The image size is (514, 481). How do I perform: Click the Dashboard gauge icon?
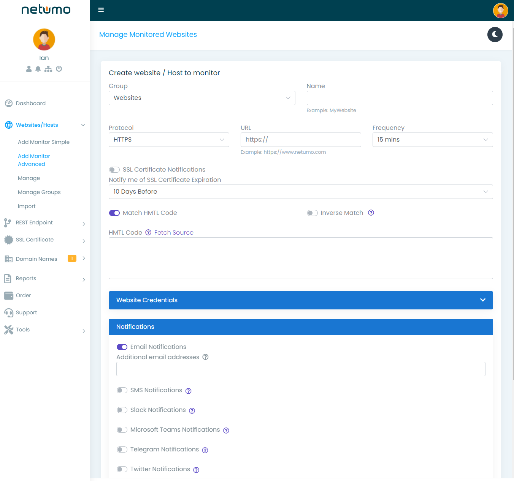(9, 103)
